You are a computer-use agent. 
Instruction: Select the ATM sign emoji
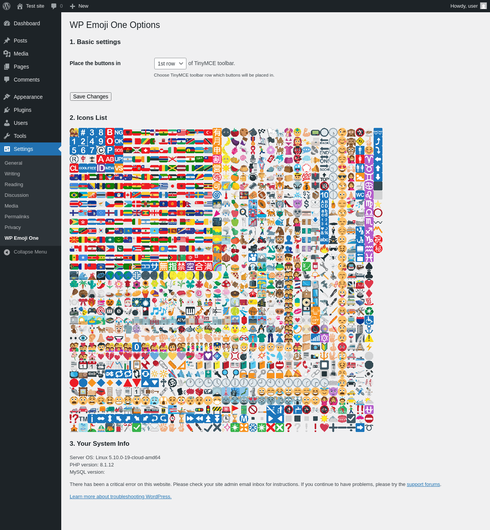[x=181, y=320]
